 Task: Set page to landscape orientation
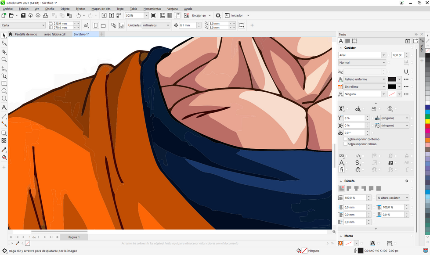pyautogui.click(x=103, y=25)
